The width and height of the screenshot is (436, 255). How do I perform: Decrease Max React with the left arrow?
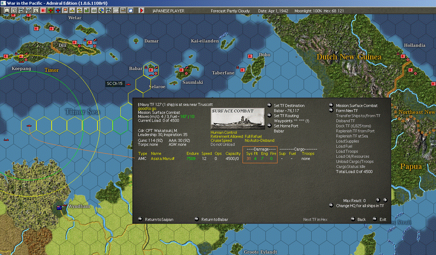tap(378, 200)
